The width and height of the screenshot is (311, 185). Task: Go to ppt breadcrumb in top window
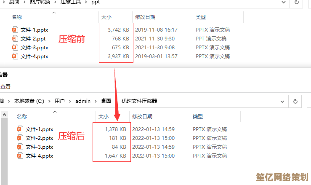[x=96, y=2]
